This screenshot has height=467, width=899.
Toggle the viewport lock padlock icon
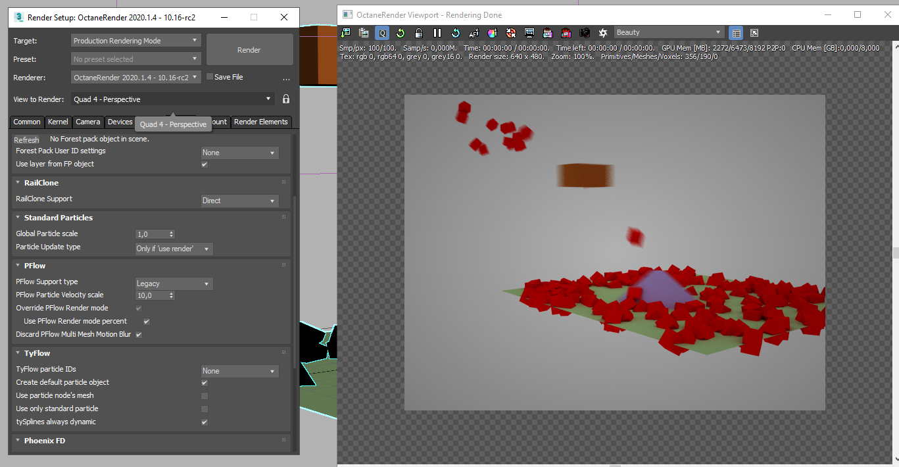tap(419, 32)
